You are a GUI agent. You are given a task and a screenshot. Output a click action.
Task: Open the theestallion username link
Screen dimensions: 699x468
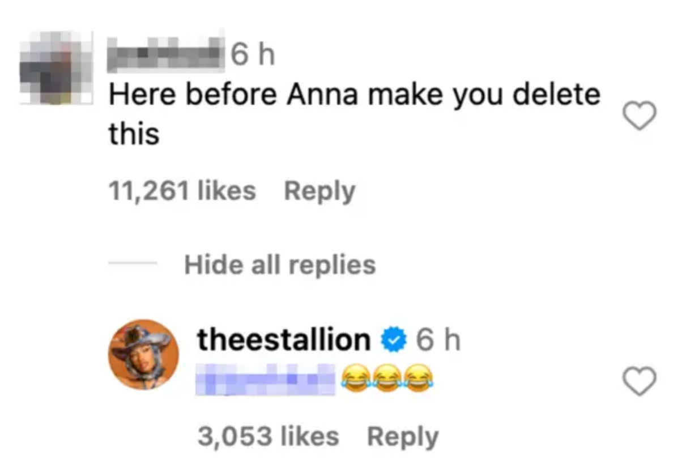click(282, 339)
